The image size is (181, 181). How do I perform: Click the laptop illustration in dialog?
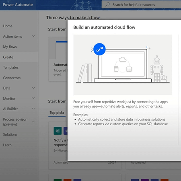click(123, 66)
